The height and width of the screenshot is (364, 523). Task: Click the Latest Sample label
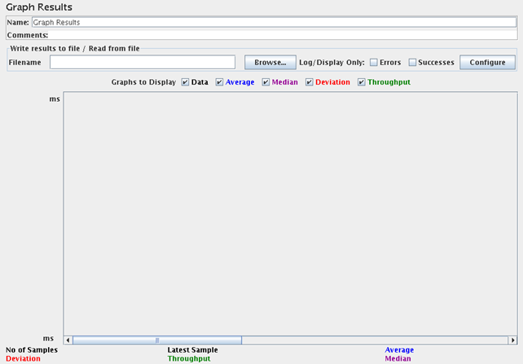(x=192, y=350)
